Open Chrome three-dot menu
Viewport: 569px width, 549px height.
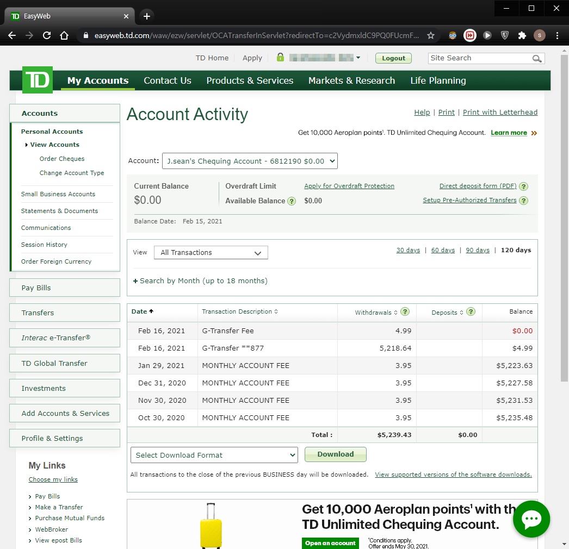557,35
